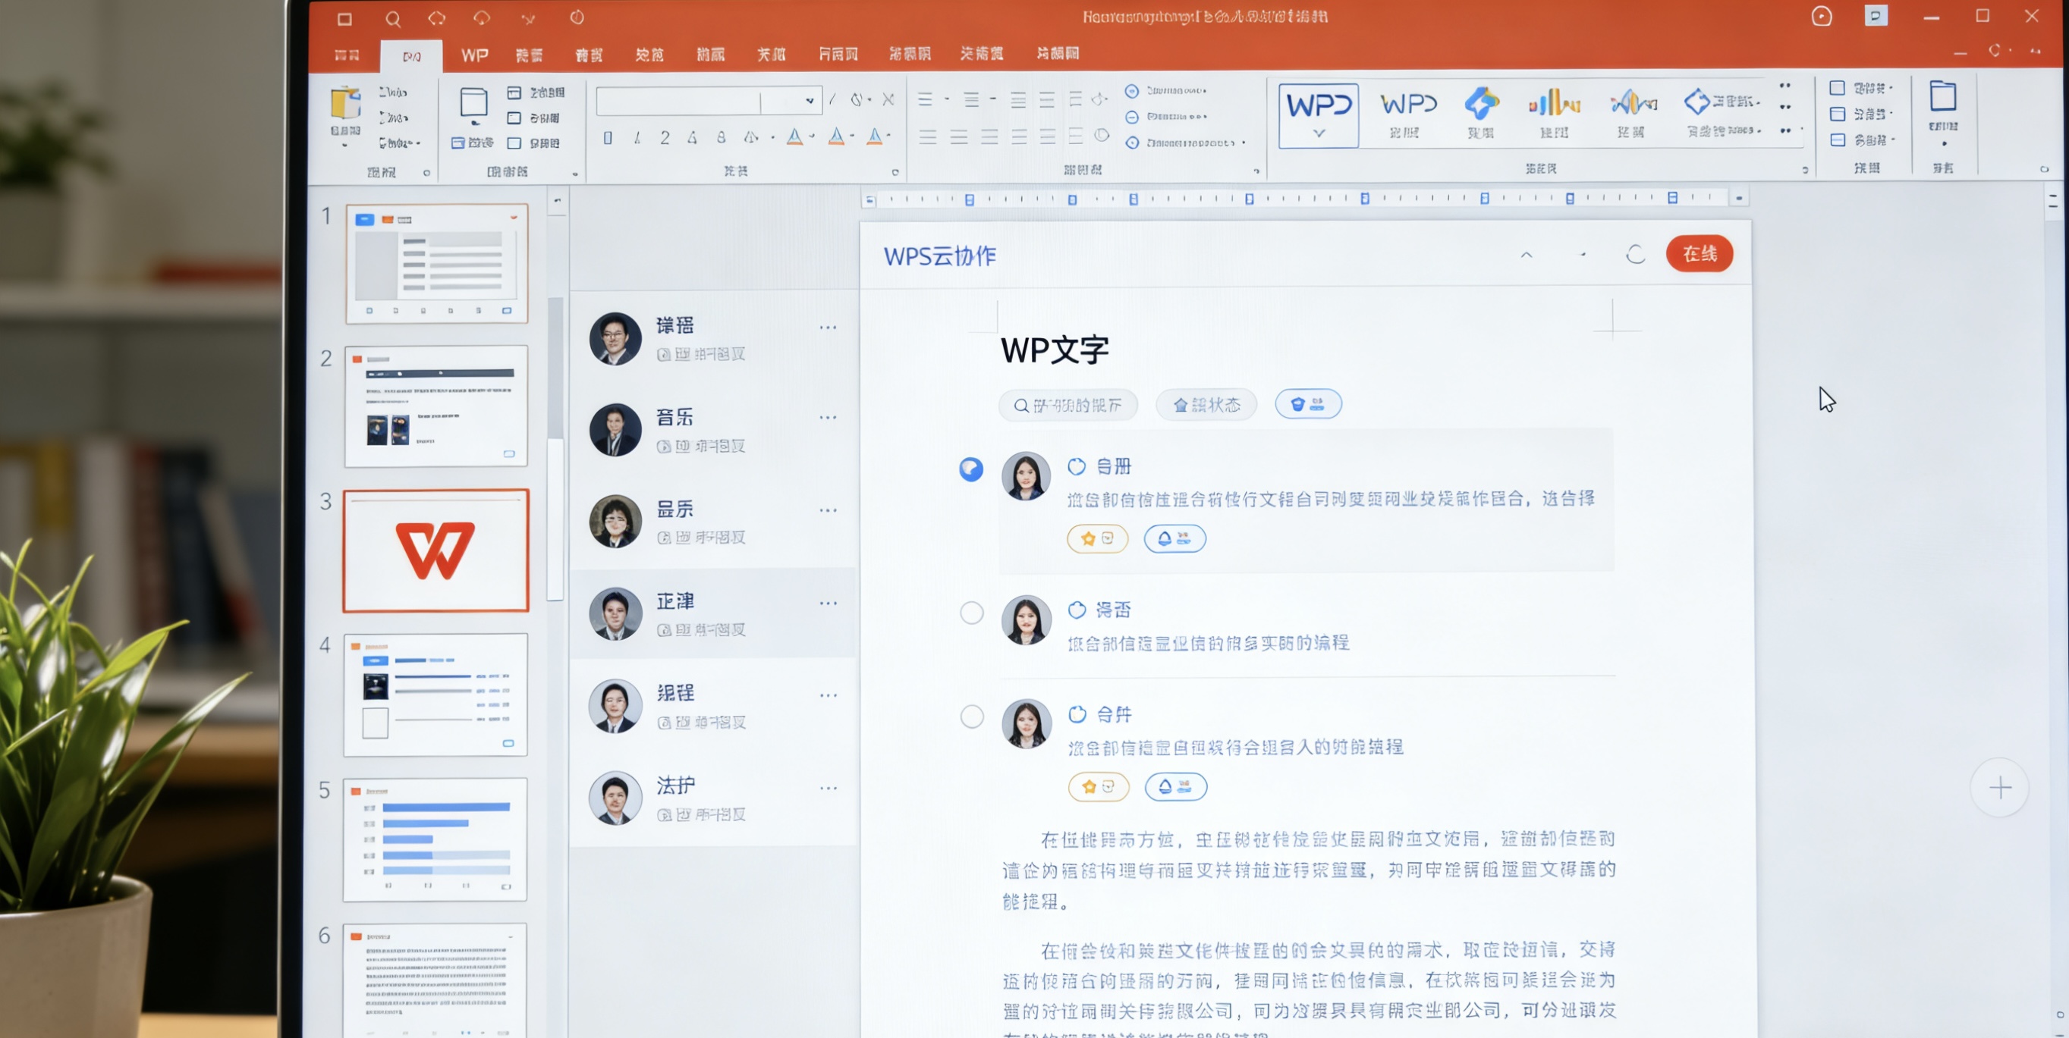
Task: Toggle the completed blue check on the 自册 task
Action: (971, 469)
